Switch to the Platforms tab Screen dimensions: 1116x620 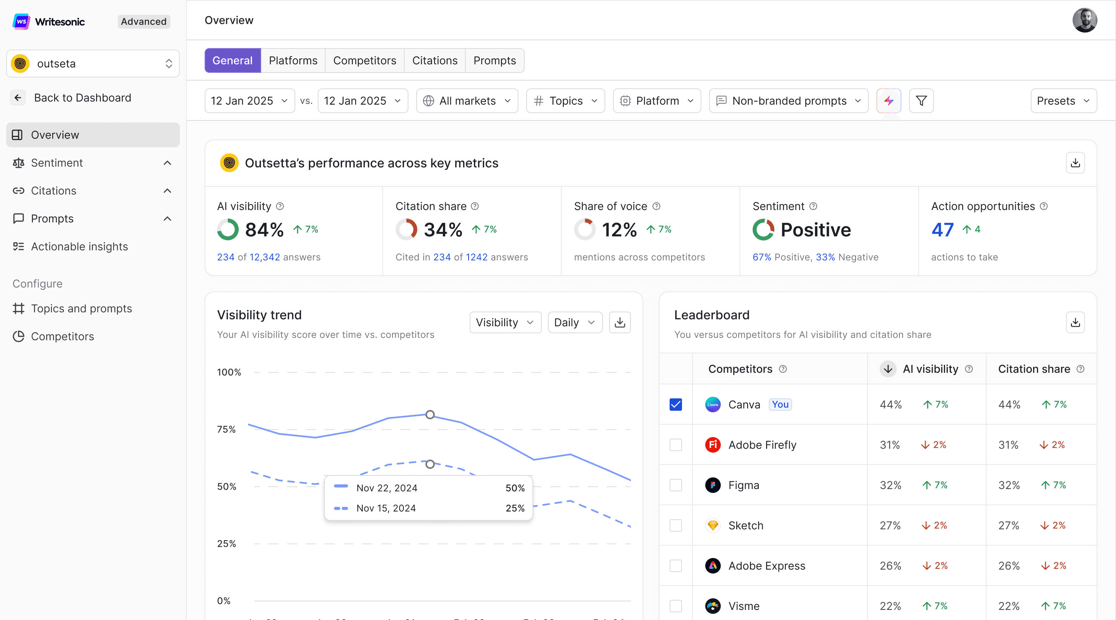(x=293, y=61)
